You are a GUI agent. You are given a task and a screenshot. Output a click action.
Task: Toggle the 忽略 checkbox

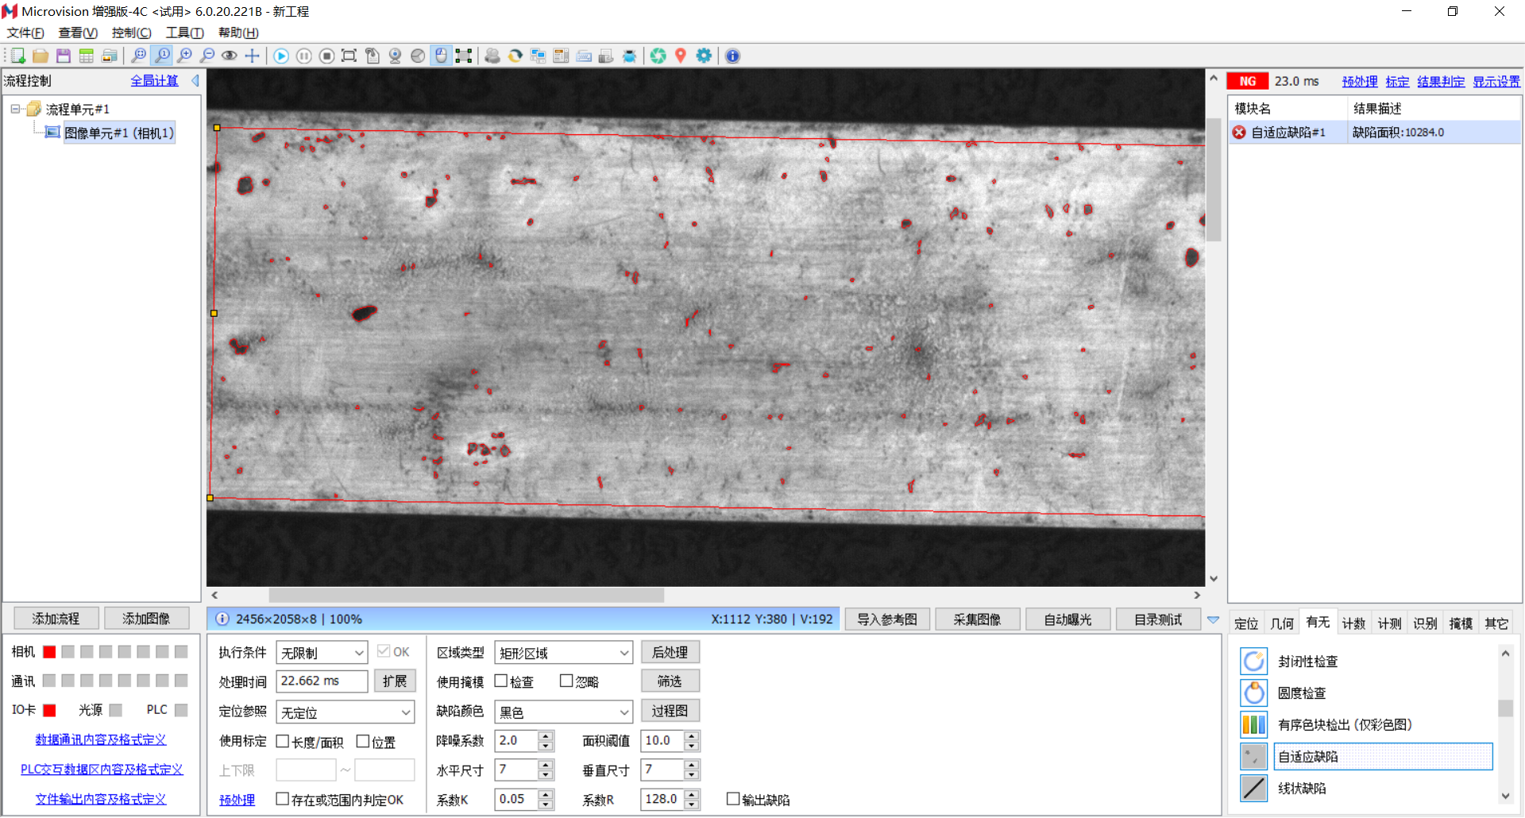(566, 681)
